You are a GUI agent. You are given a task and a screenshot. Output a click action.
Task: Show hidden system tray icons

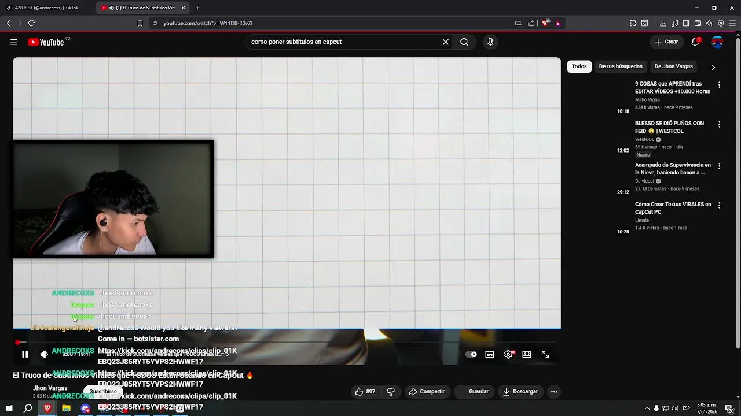tap(647, 408)
